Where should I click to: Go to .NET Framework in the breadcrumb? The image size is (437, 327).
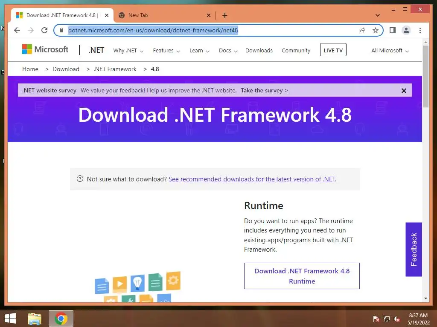[115, 69]
